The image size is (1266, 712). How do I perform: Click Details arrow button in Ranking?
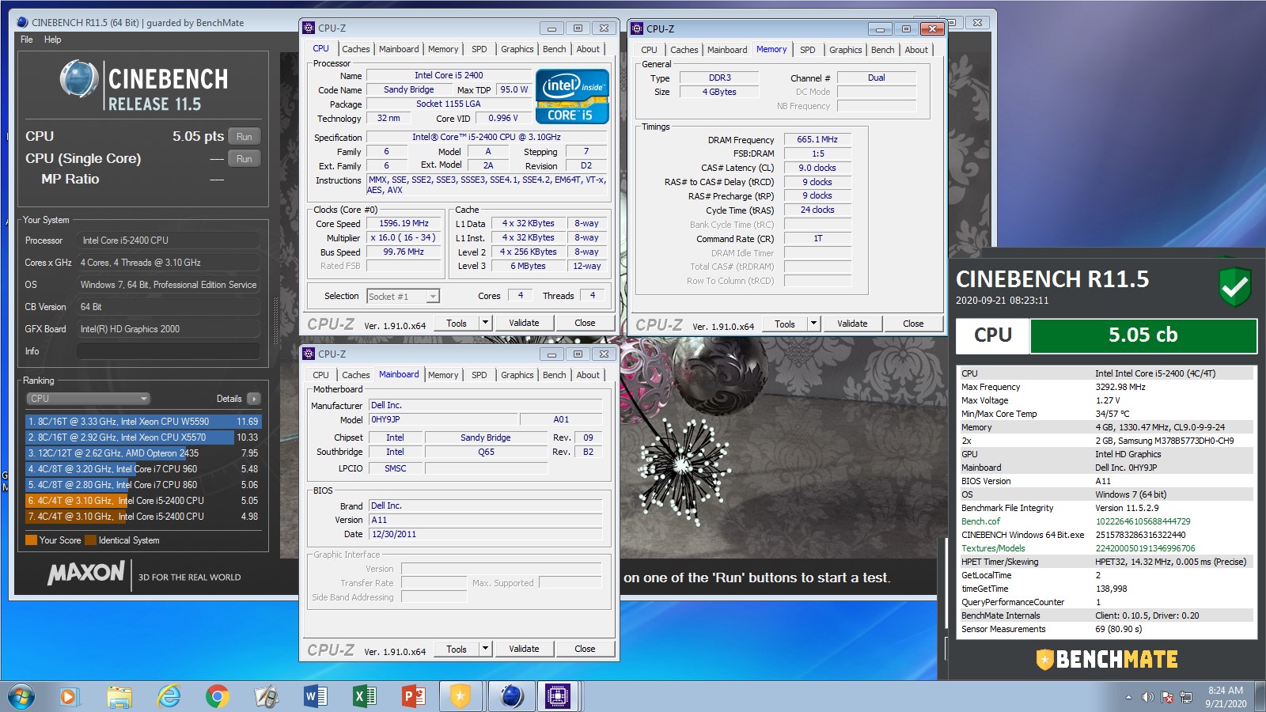(253, 399)
